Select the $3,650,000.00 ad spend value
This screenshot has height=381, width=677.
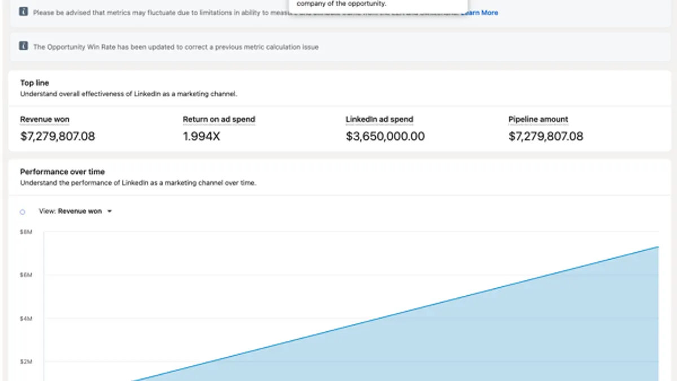point(385,136)
